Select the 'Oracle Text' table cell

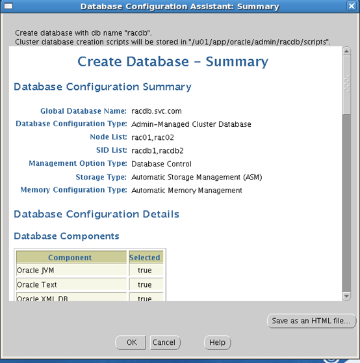pyautogui.click(x=71, y=284)
